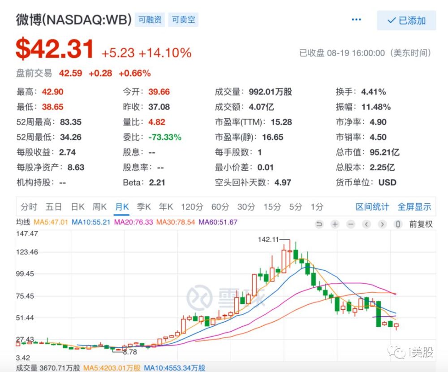Toggle the candlestick style icon
Viewport: 448px width, 372px height.
[398, 224]
